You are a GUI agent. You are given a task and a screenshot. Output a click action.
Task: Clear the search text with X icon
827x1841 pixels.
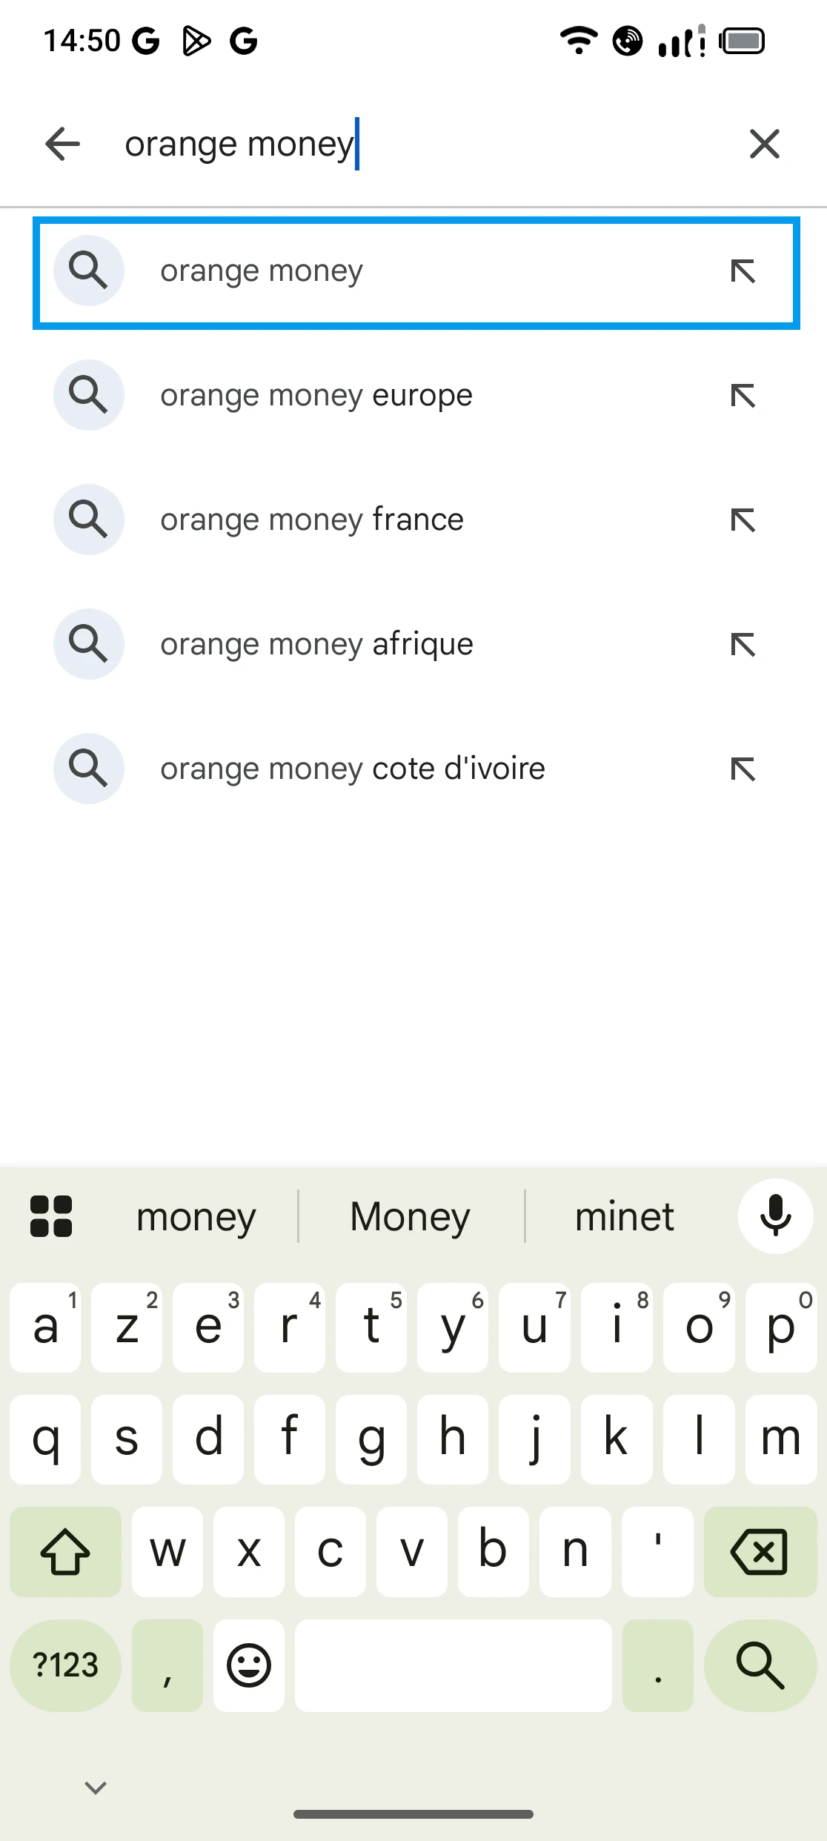(764, 144)
